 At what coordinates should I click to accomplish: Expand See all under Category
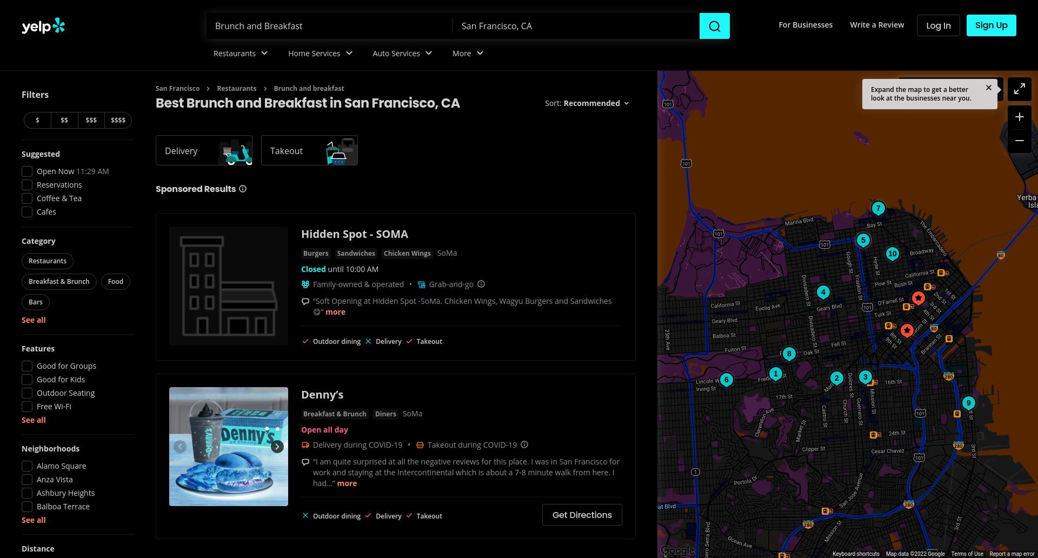pos(34,320)
